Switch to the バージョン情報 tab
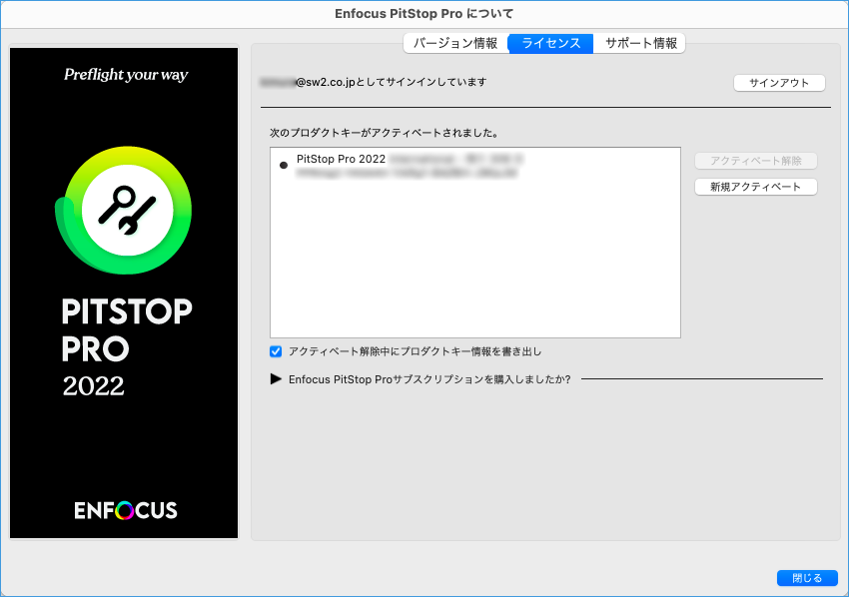This screenshot has height=597, width=849. pyautogui.click(x=455, y=43)
